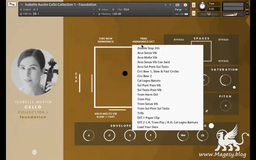Screen dimensions: 256x160
Task: Click the EXP expression slider bar
Action: click(x=80, y=83)
